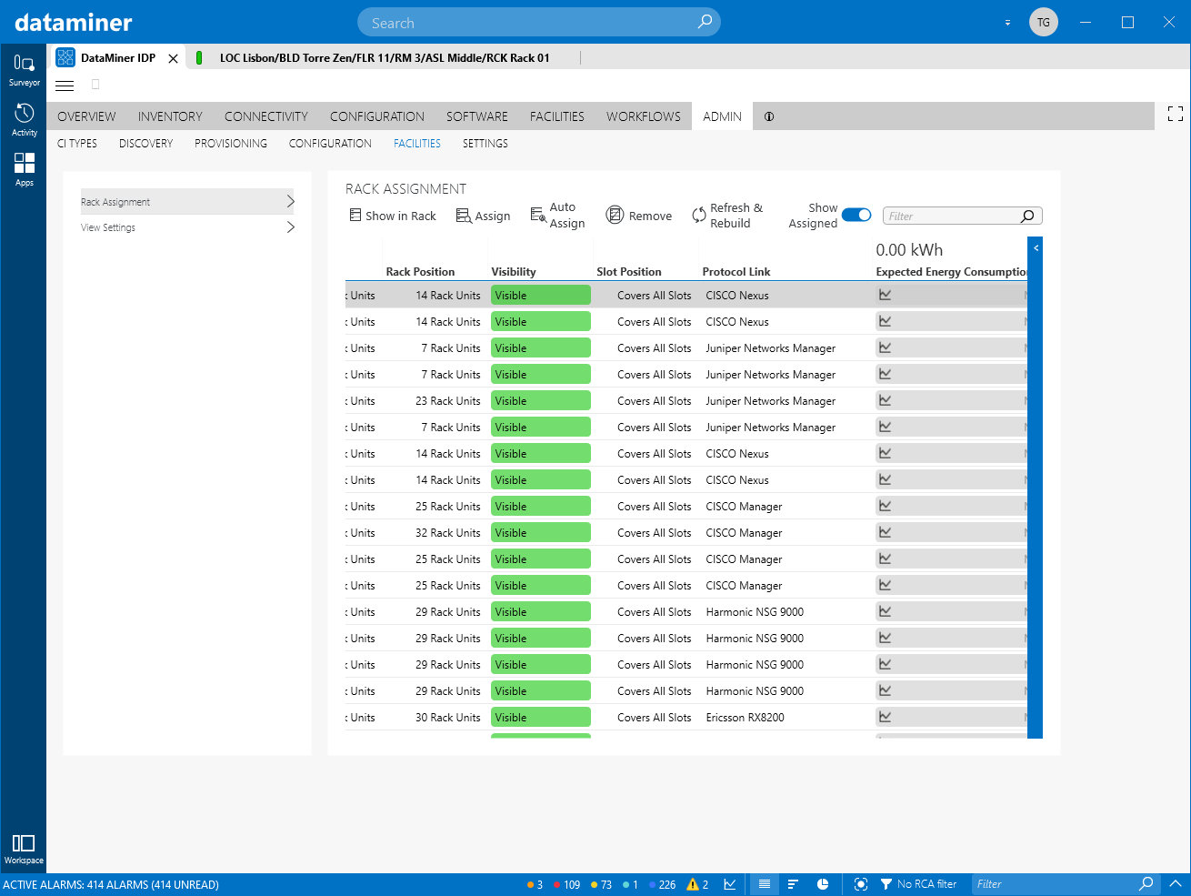The width and height of the screenshot is (1191, 896).
Task: Open trend graph for 23 Rack Units row
Action: 885,400
